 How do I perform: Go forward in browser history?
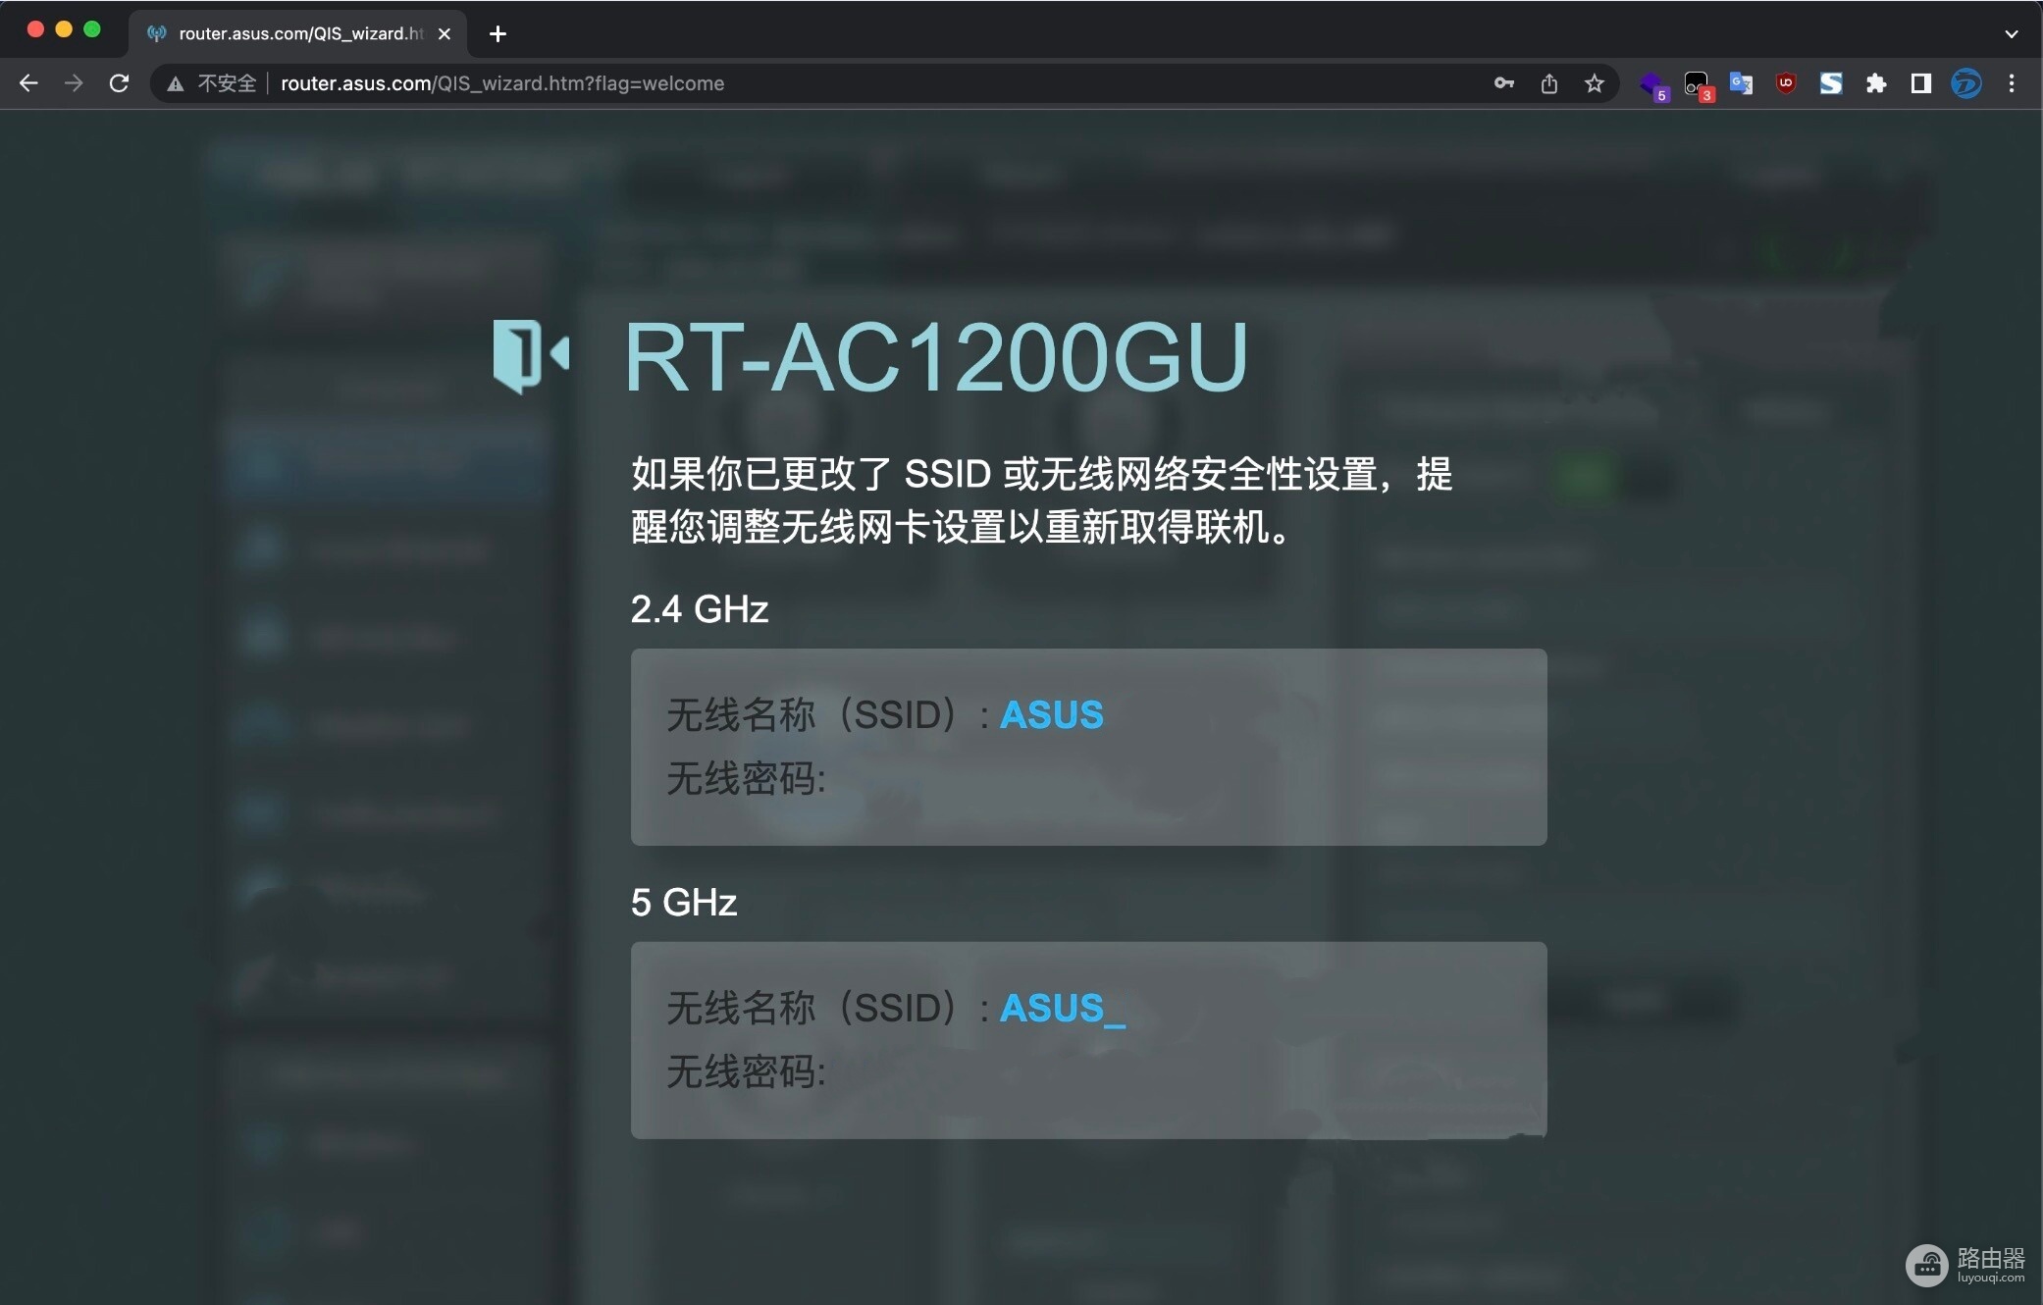click(x=74, y=83)
